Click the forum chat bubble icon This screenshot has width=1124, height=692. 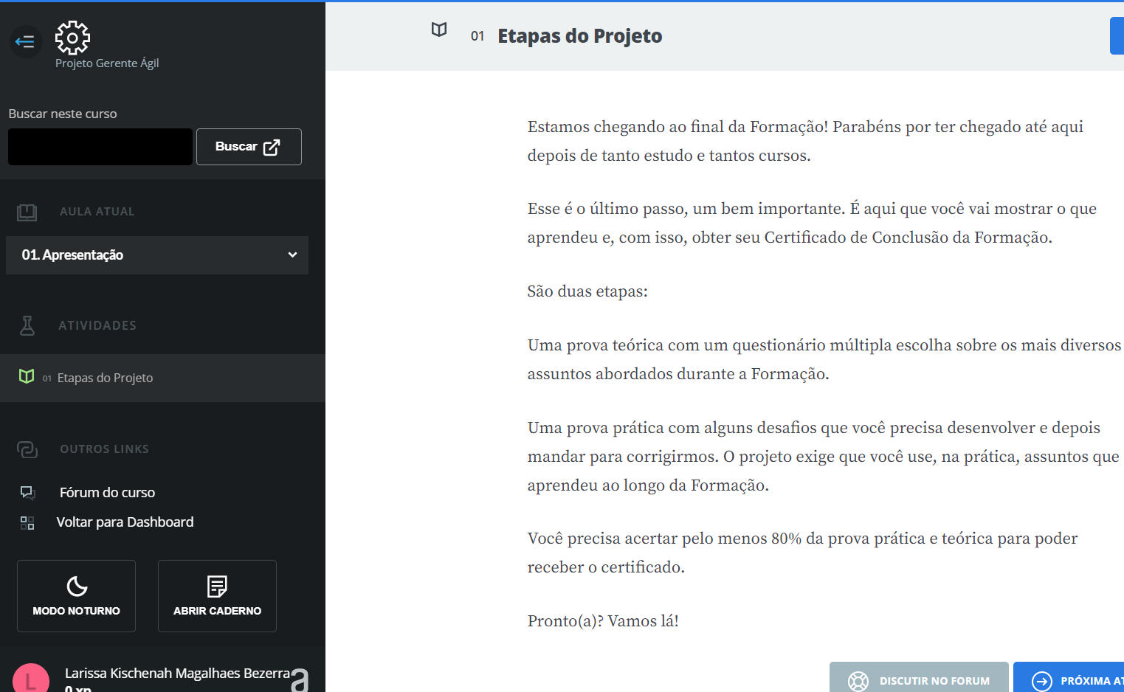27,493
